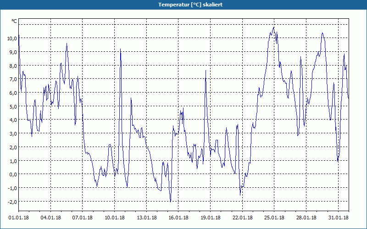This screenshot has height=229, width=367.
Task: Click the date label '01.01.18'
Action: pos(19,218)
